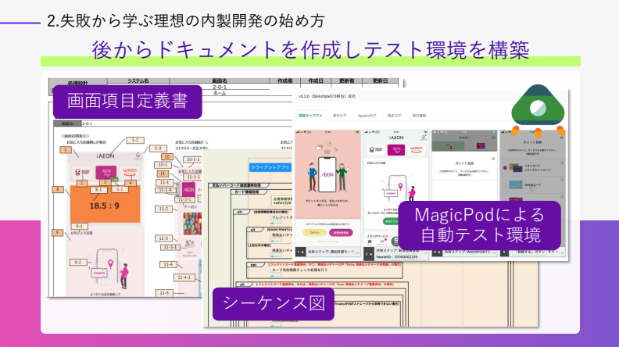Viewport: 619px width, 347px height.
Task: Click WAON icon in definition document
Action: pos(130,172)
